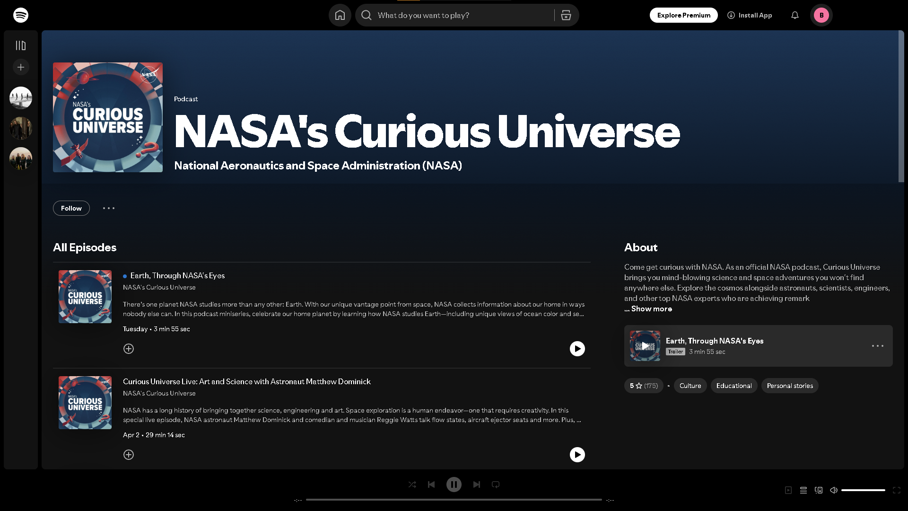The width and height of the screenshot is (908, 511).
Task: Open notifications bell
Action: point(794,15)
